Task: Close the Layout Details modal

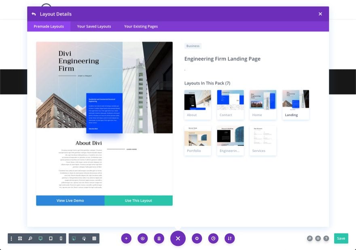Action: tap(320, 14)
